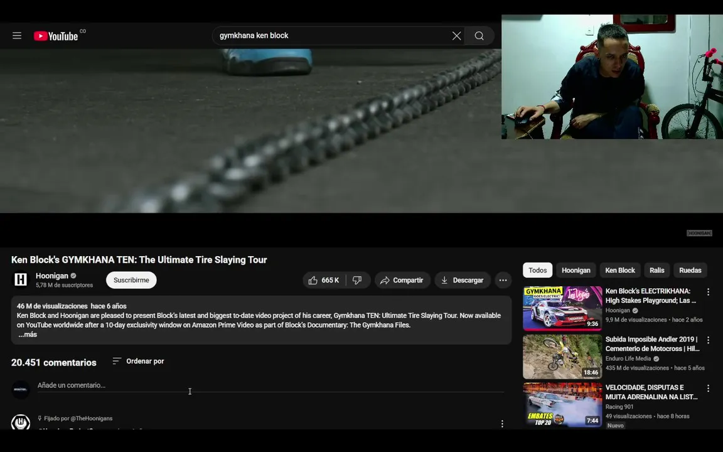Click the pinned comment Hoonigan avatar
The height and width of the screenshot is (452, 723).
21,422
